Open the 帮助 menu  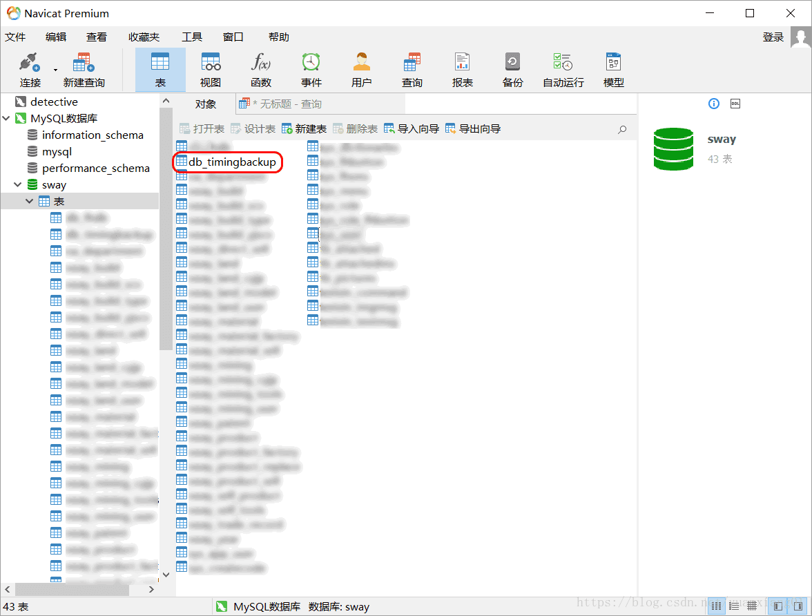coord(279,37)
